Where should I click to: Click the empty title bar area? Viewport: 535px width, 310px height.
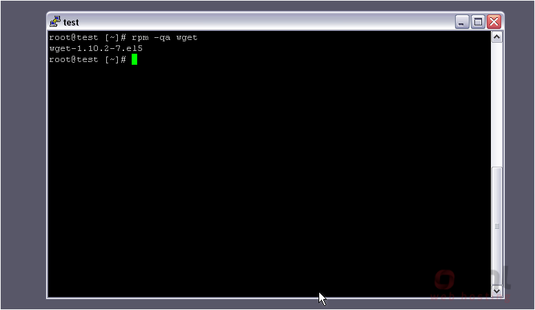[x=266, y=22]
